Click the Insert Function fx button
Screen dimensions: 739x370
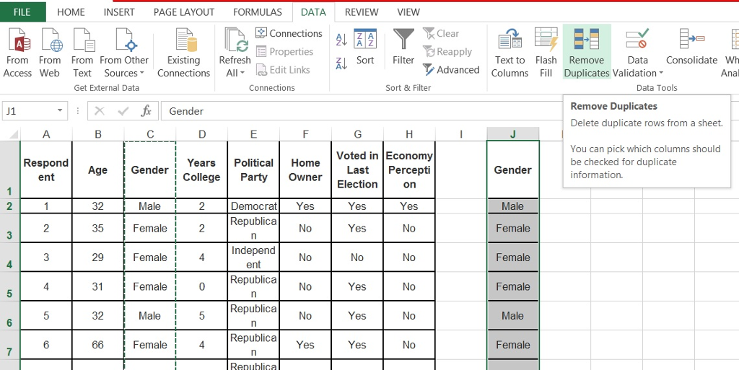pos(146,111)
